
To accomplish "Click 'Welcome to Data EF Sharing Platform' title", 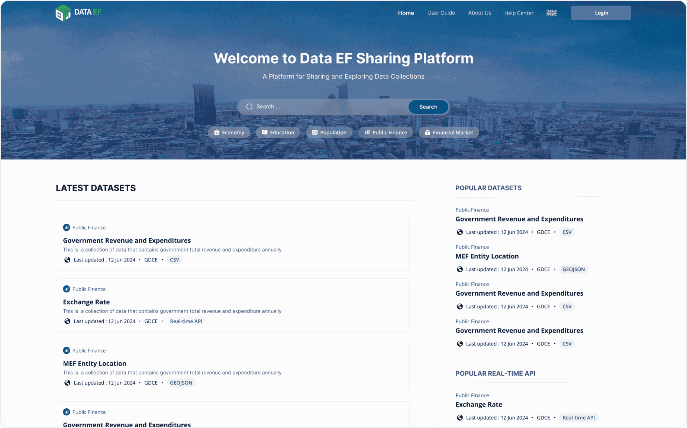I will click(x=343, y=58).
